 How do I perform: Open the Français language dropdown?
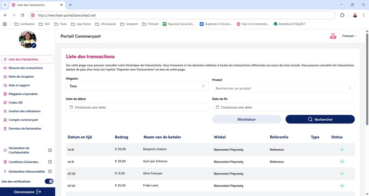350,36
